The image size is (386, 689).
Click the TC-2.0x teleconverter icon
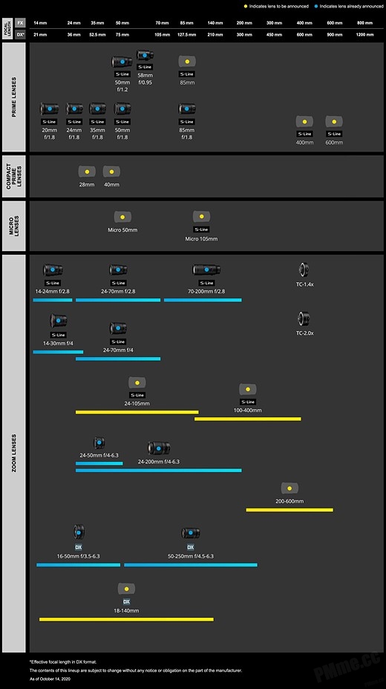click(x=304, y=318)
